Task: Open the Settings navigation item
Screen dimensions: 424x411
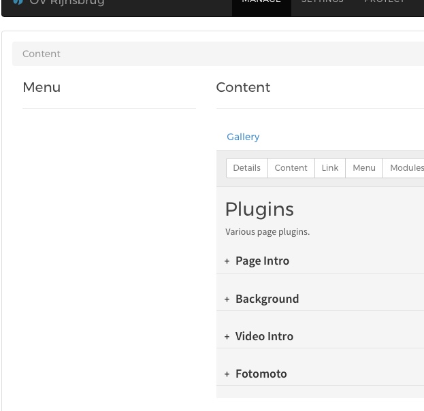Action: 323,1
